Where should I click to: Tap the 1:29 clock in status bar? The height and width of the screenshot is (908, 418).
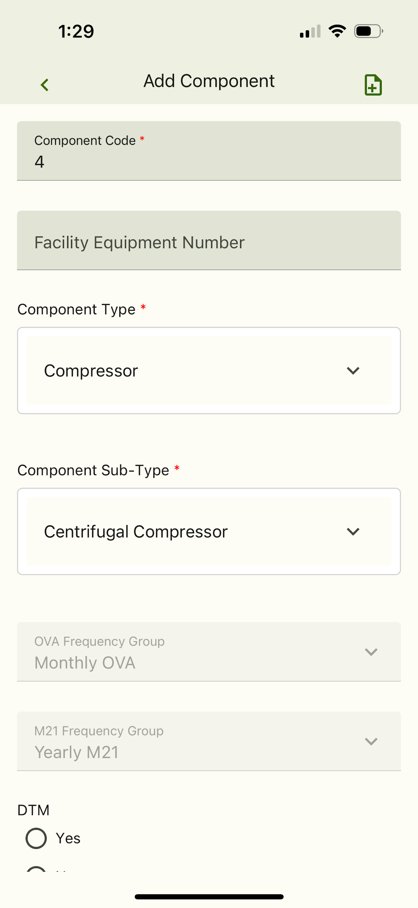pos(76,32)
